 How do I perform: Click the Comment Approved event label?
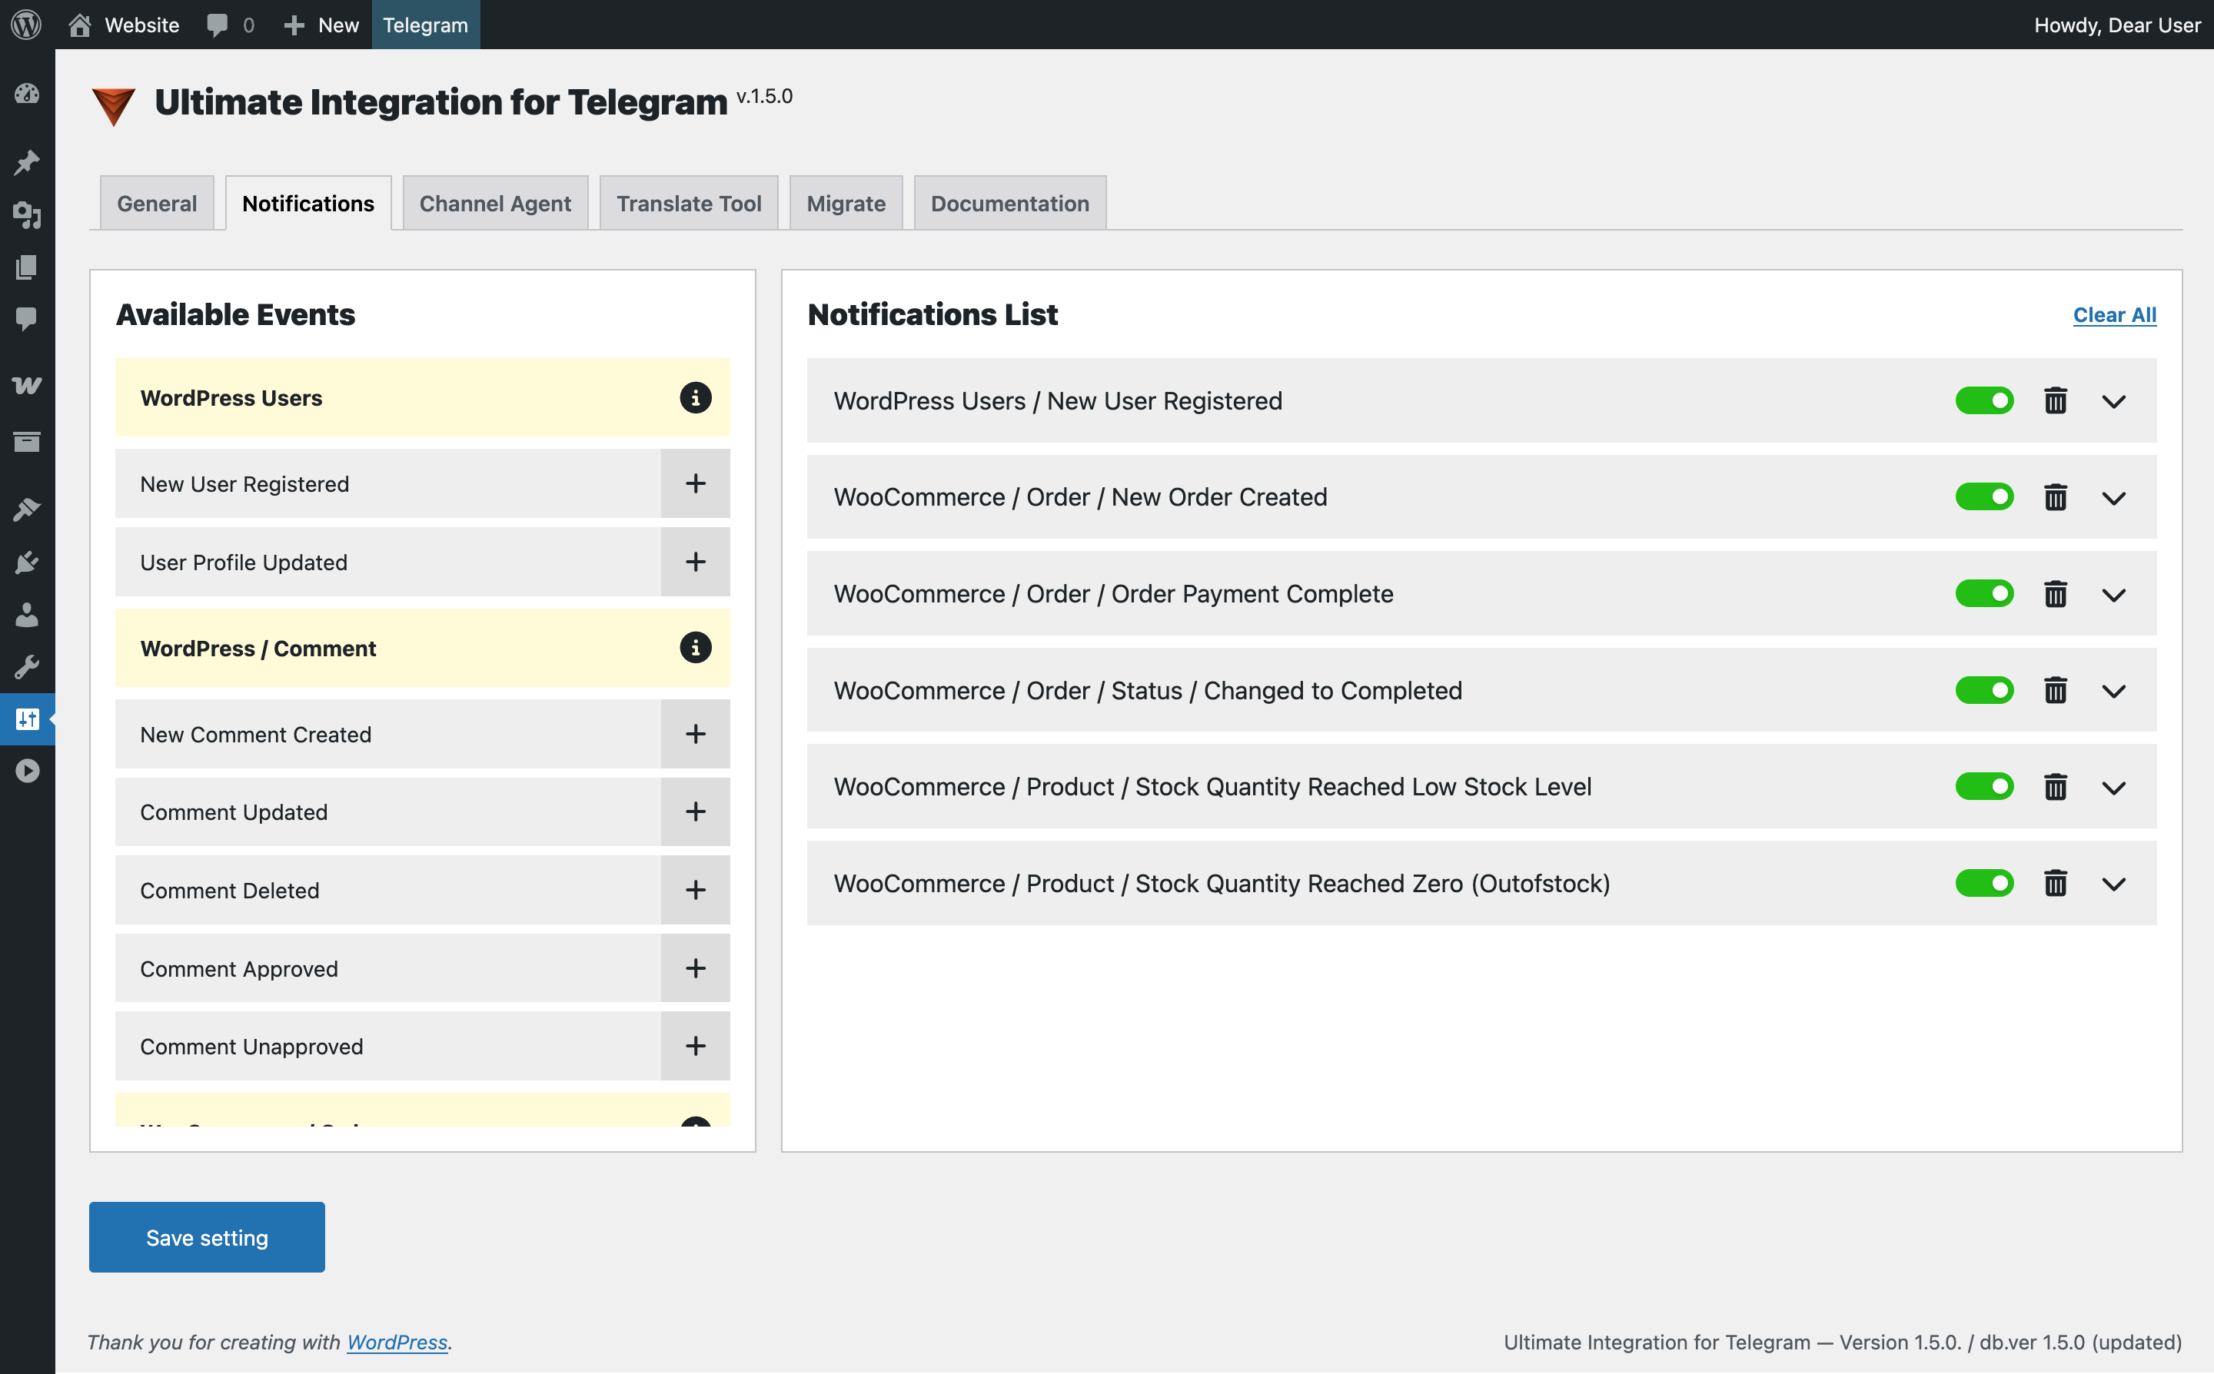coord(239,969)
